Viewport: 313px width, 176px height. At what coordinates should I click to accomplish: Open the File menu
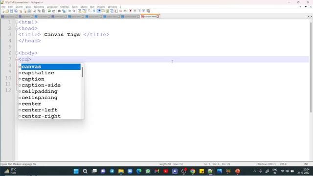tap(3, 7)
